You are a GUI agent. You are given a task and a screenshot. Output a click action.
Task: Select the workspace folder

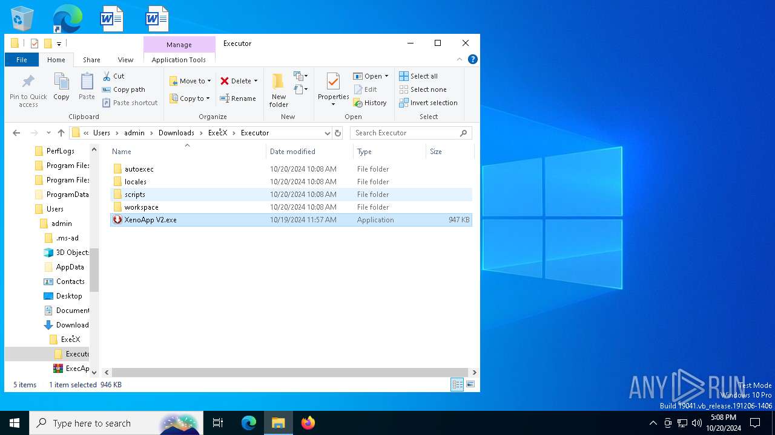click(142, 207)
